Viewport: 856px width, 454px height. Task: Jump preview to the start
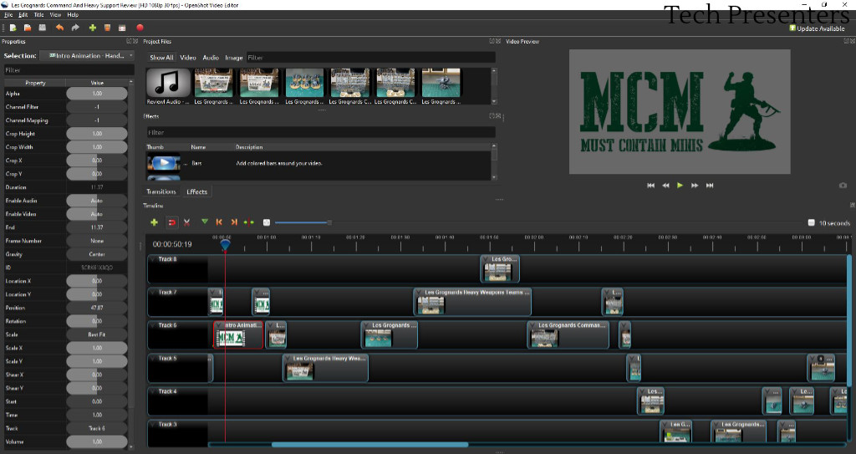tap(650, 186)
